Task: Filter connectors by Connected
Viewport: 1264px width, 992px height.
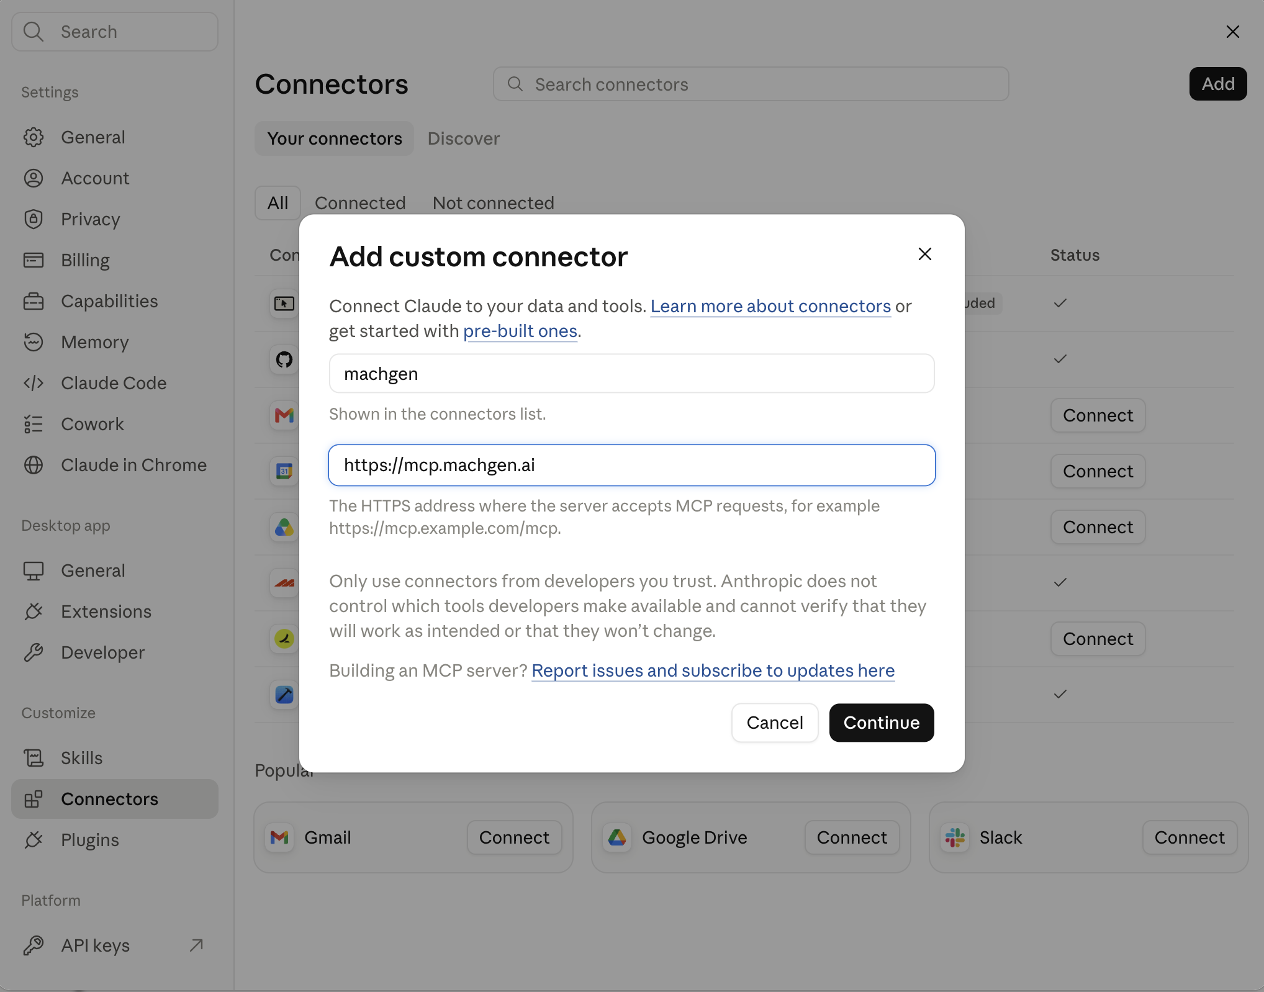Action: pyautogui.click(x=360, y=203)
